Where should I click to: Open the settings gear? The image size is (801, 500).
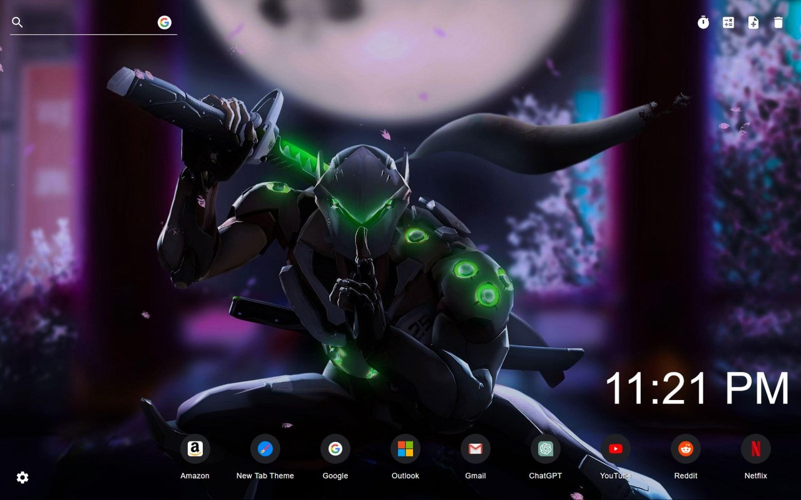point(22,477)
